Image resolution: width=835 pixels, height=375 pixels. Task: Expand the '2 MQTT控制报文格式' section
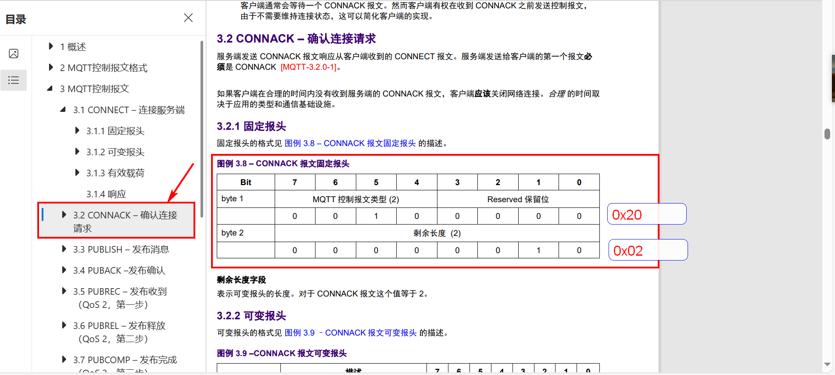tap(51, 68)
